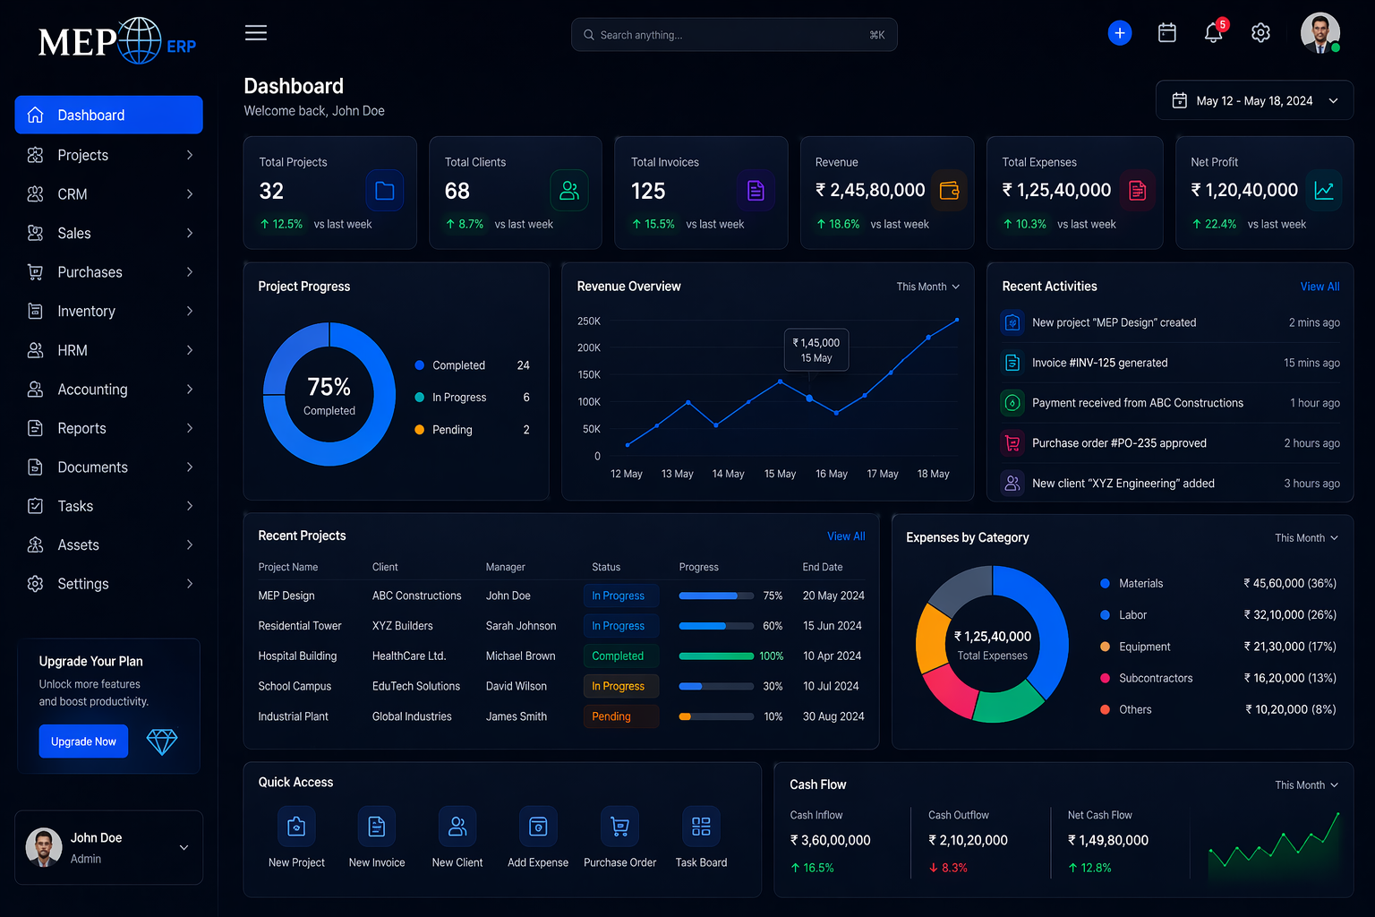Click the Revenue wallet icon
Image resolution: width=1375 pixels, height=917 pixels.
click(x=949, y=191)
